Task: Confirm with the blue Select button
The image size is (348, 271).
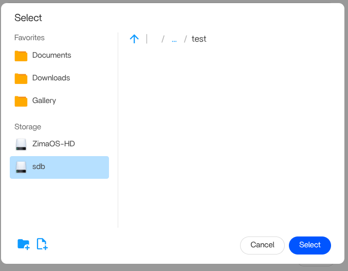Action: pyautogui.click(x=309, y=245)
